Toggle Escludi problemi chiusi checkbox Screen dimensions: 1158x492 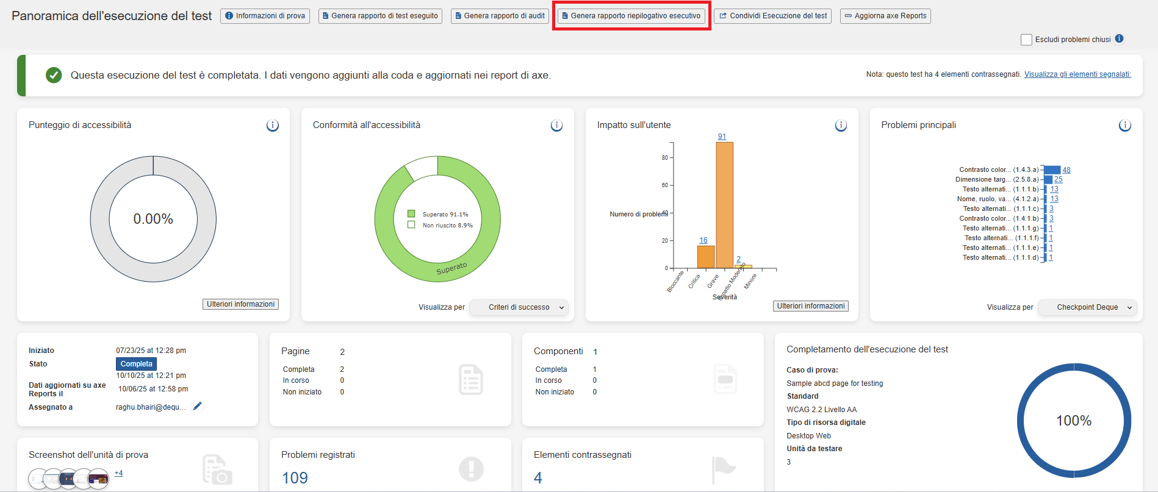1026,40
